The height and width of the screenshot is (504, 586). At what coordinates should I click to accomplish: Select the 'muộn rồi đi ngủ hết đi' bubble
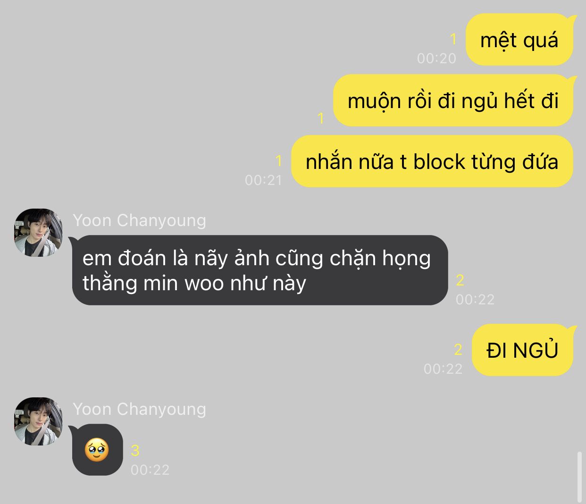pyautogui.click(x=453, y=101)
